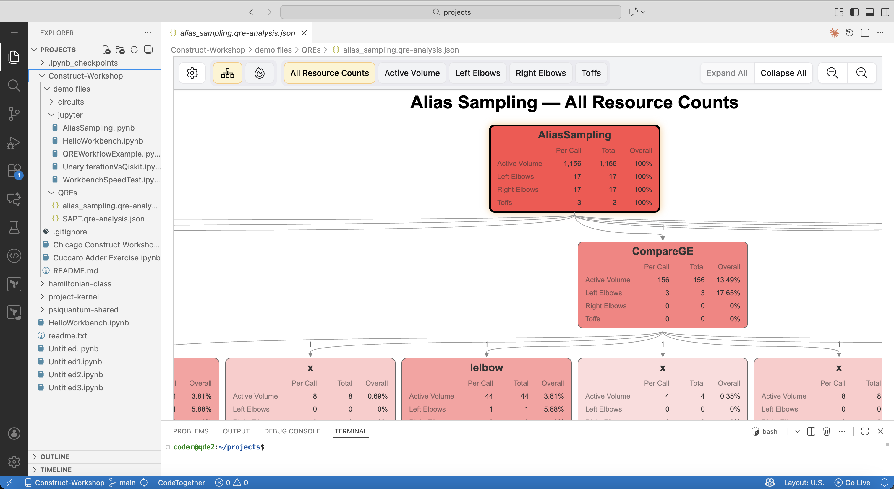Select the AliasSampling root node card
Image resolution: width=894 pixels, height=489 pixels.
(x=574, y=168)
